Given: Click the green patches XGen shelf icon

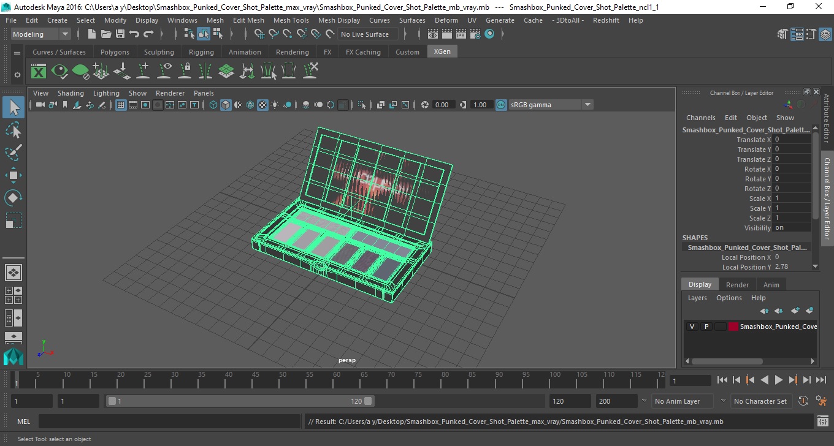Looking at the screenshot, I should click(226, 71).
